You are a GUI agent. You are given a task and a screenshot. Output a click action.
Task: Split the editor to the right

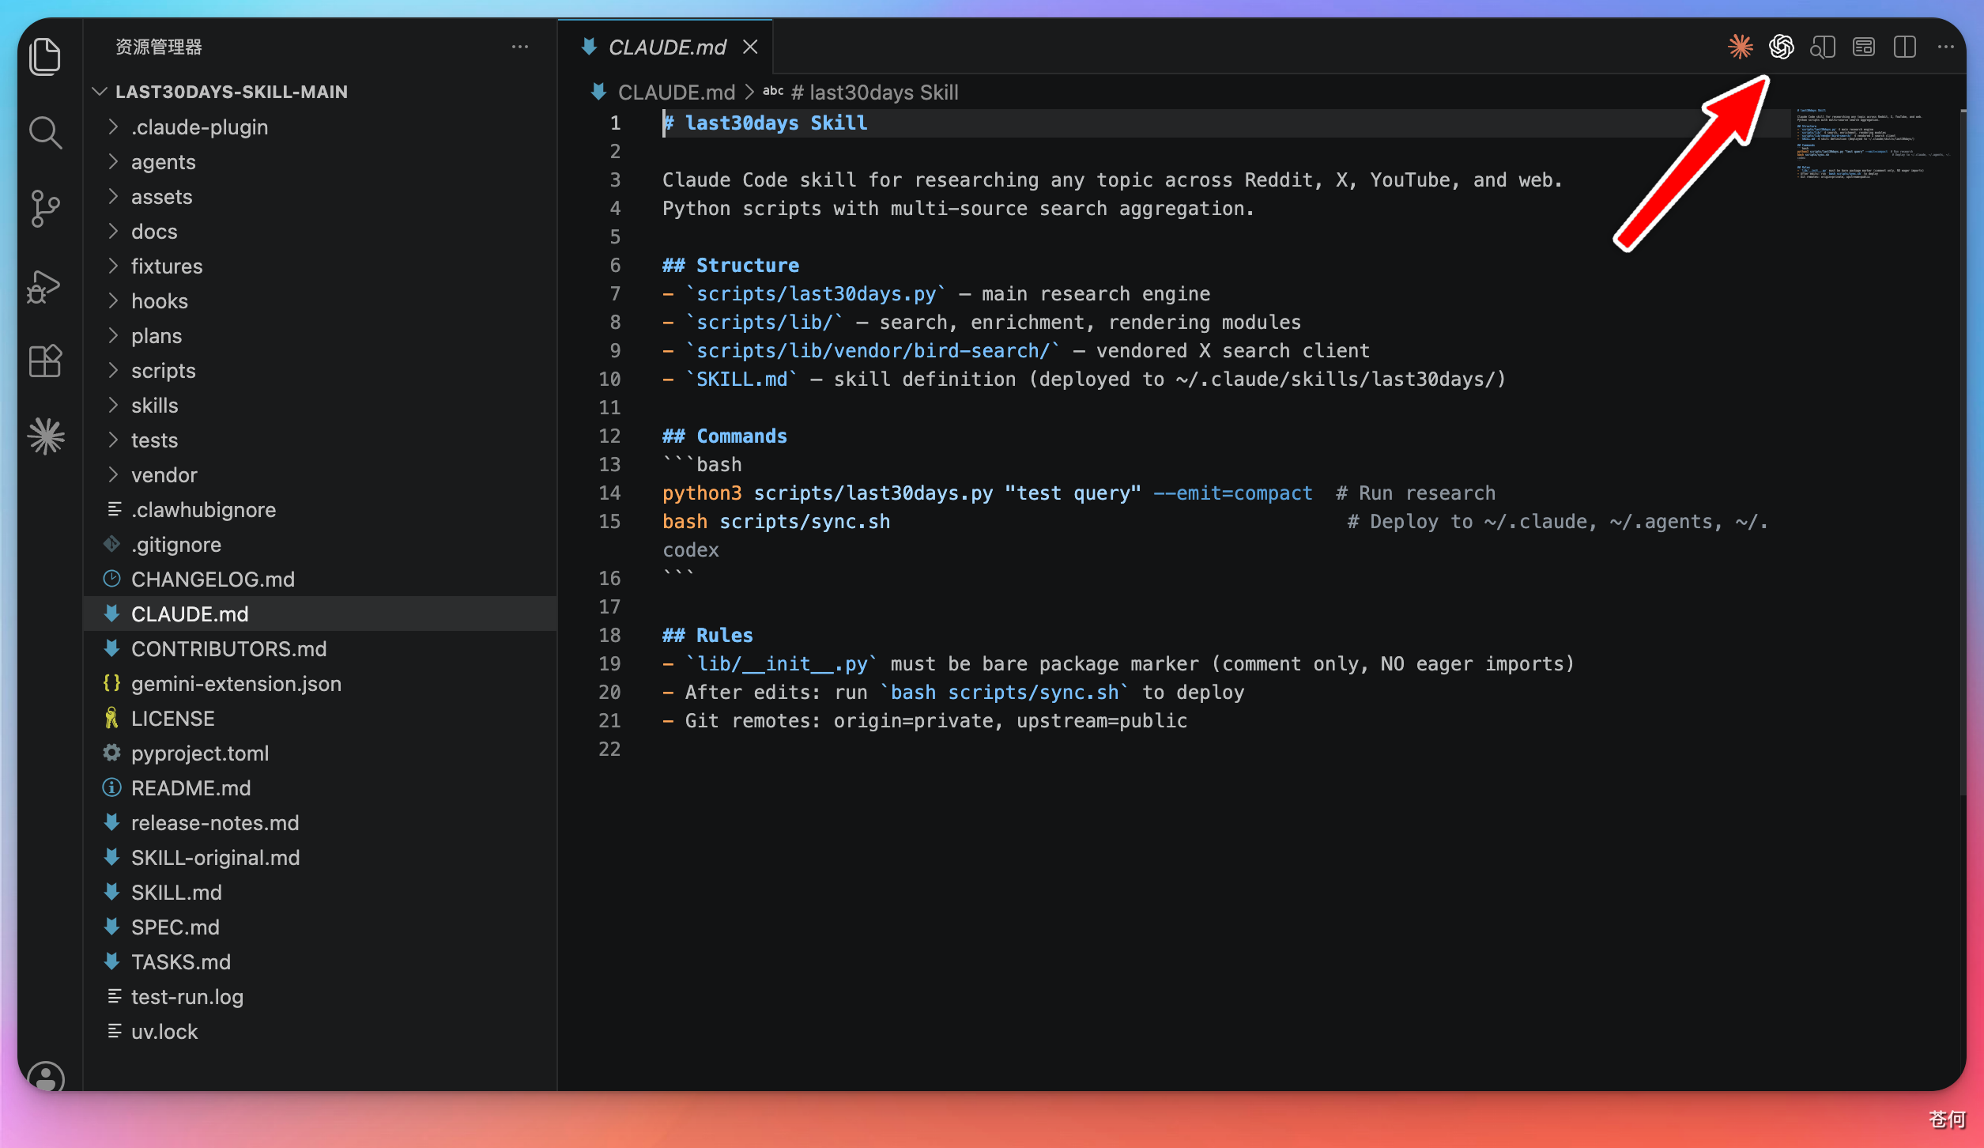1904,47
